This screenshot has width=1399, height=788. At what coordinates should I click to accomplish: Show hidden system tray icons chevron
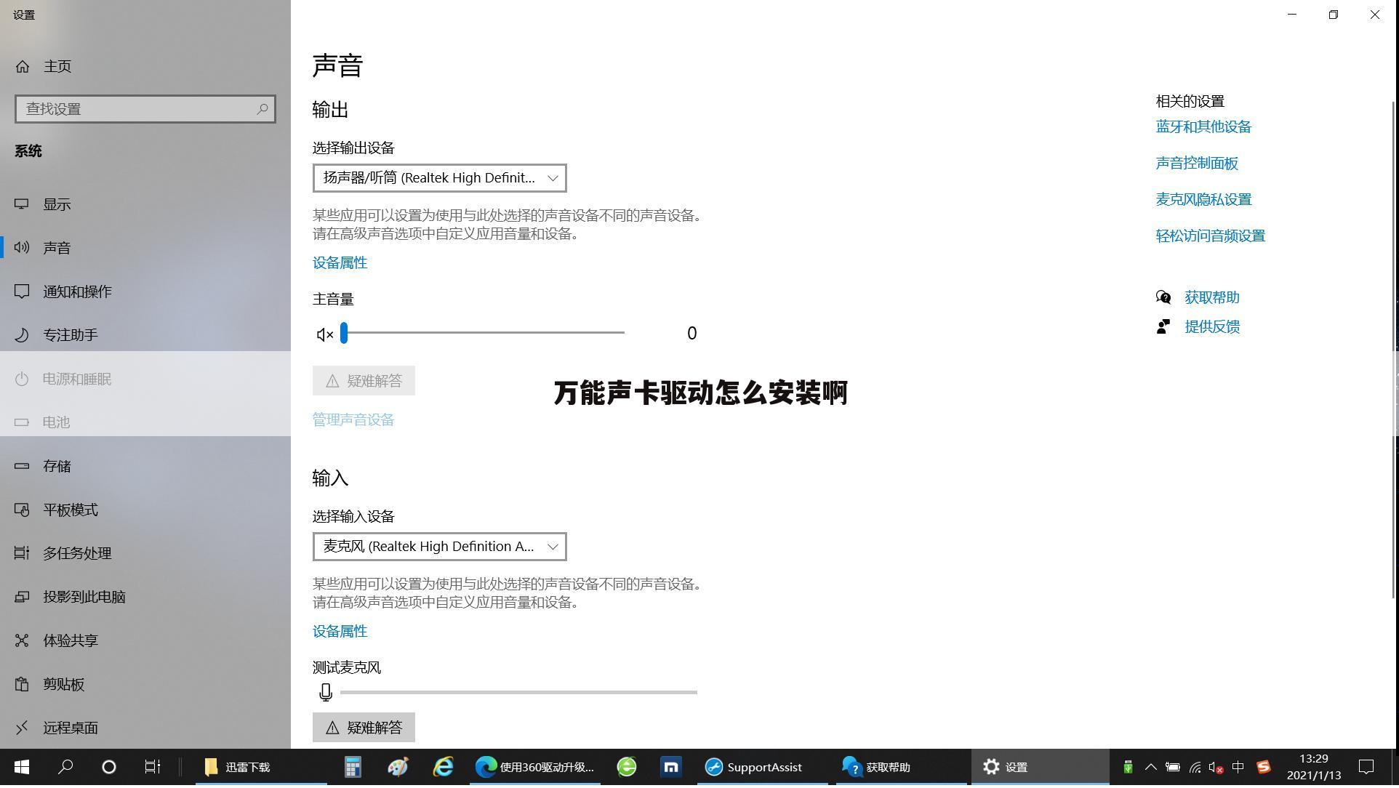click(1150, 768)
